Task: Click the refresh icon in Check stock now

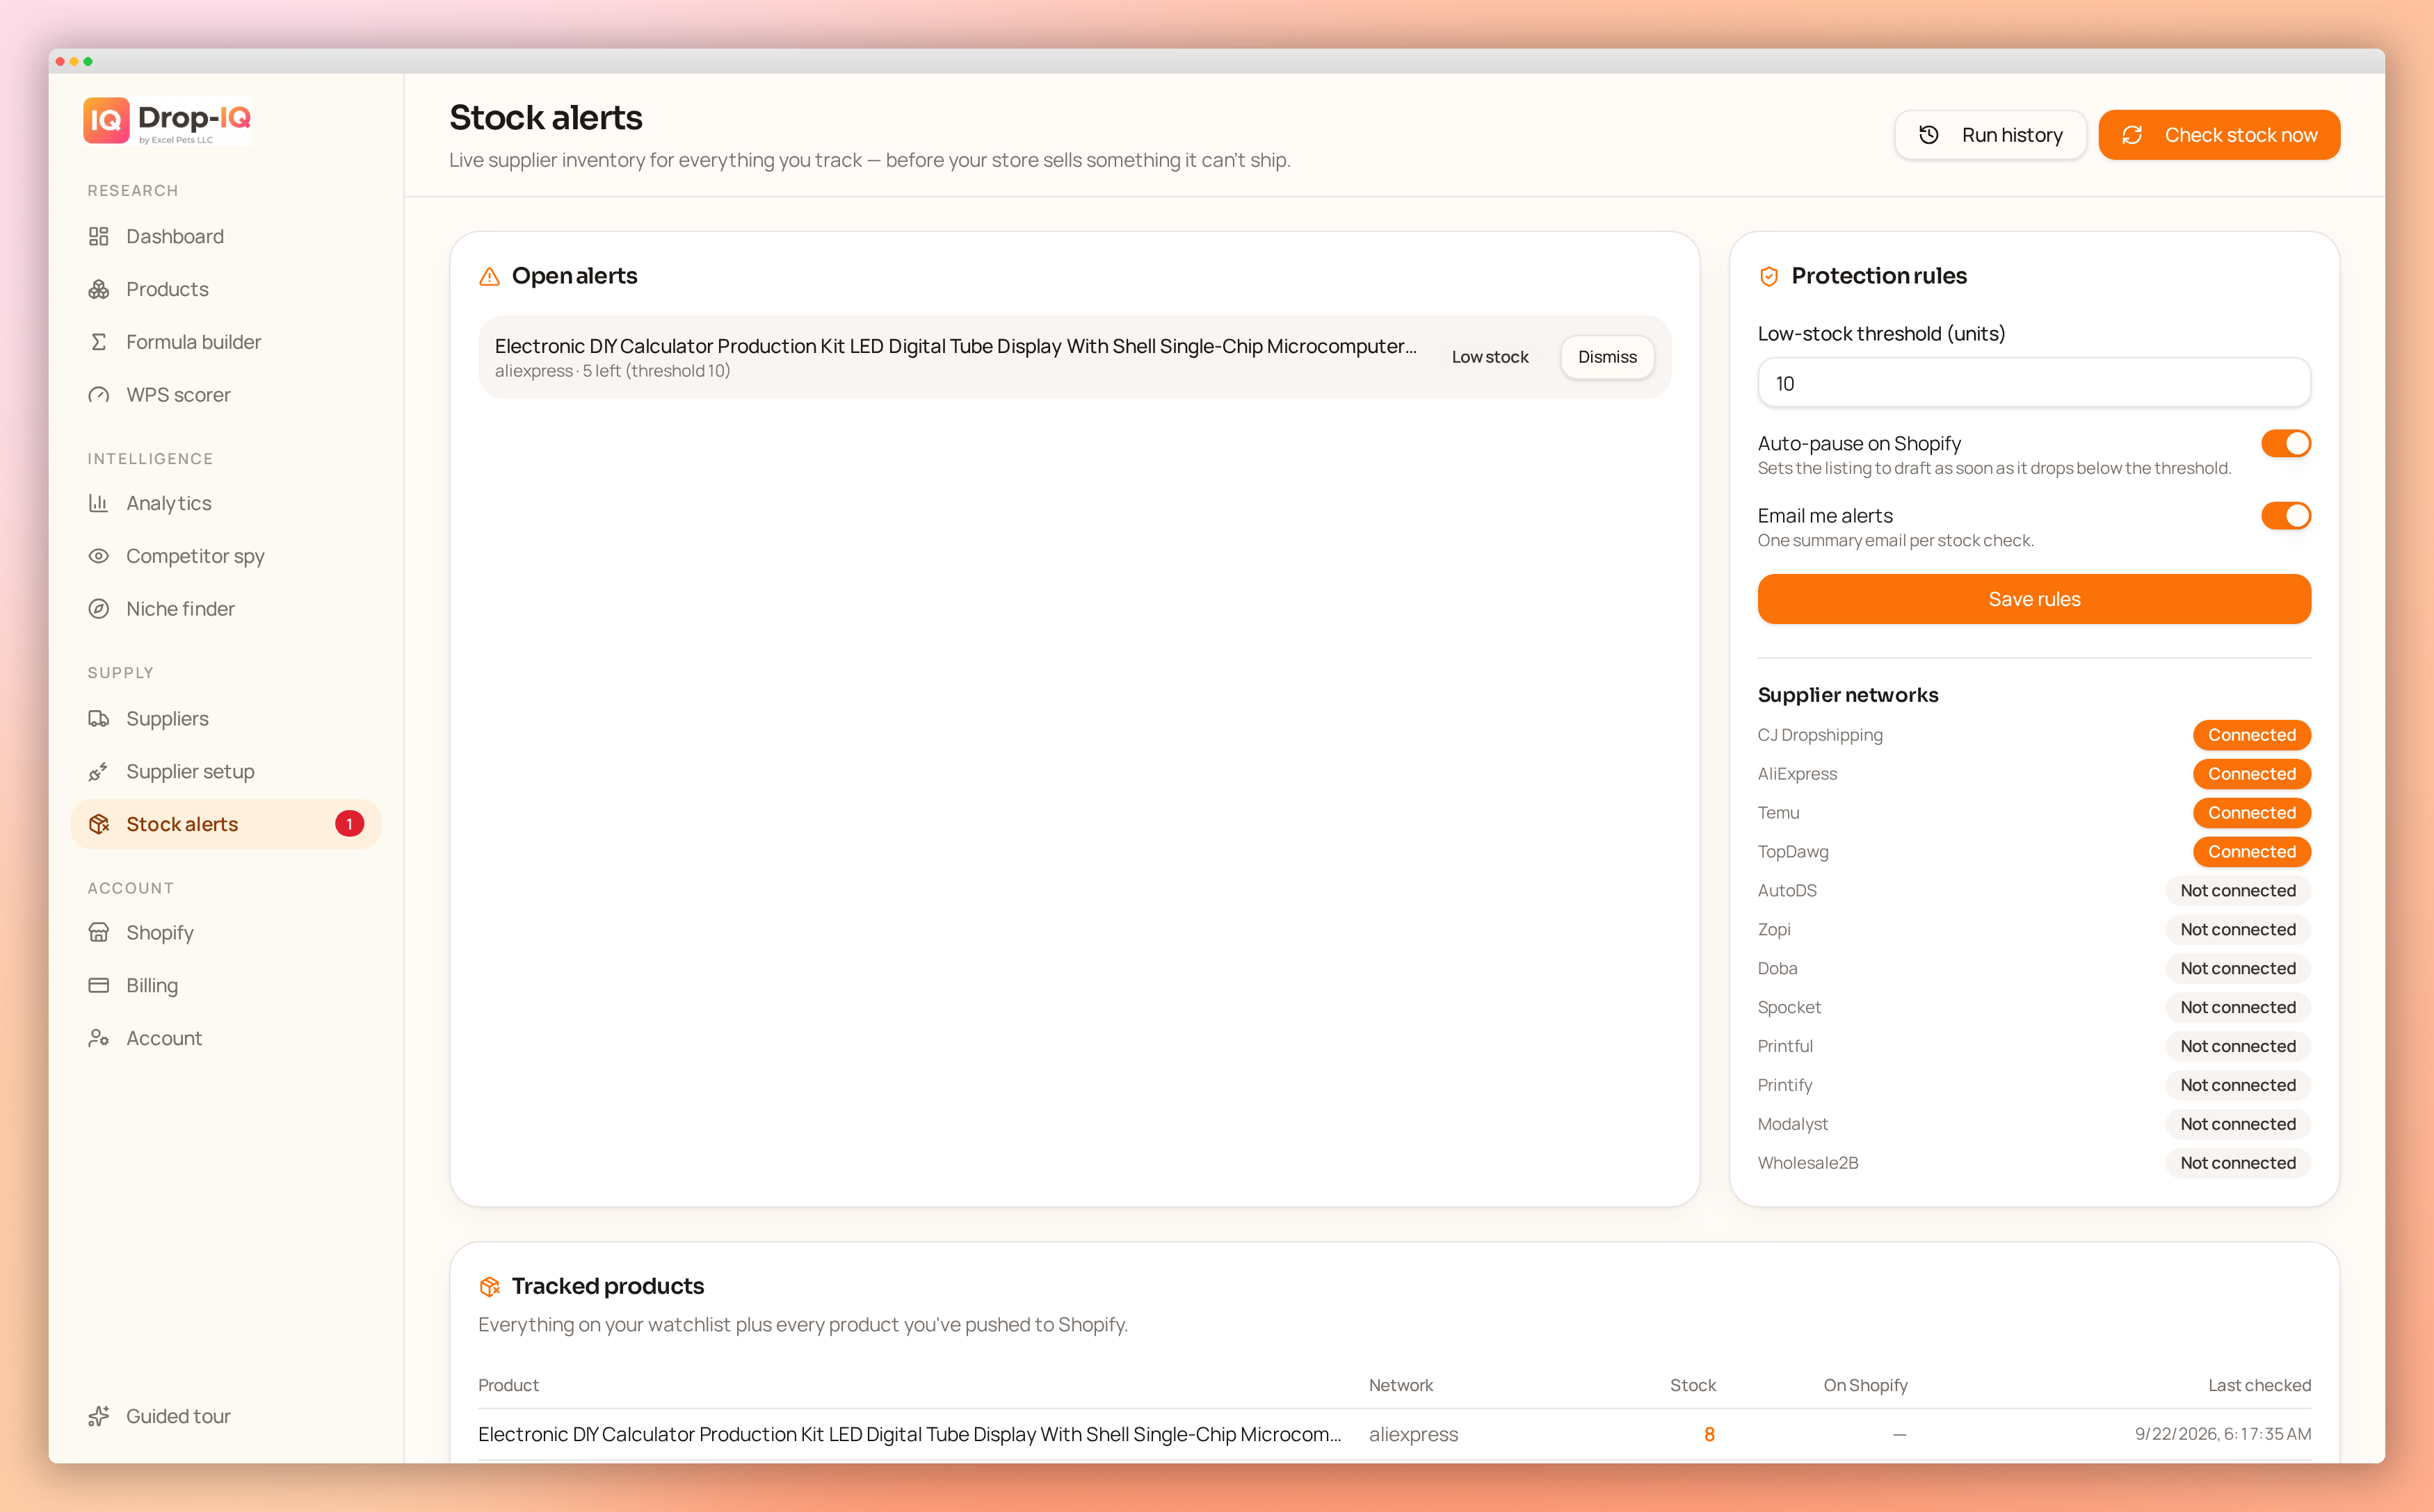Action: point(2131,135)
